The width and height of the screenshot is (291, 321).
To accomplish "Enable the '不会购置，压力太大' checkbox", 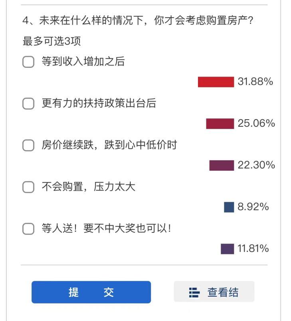I will click(28, 187).
